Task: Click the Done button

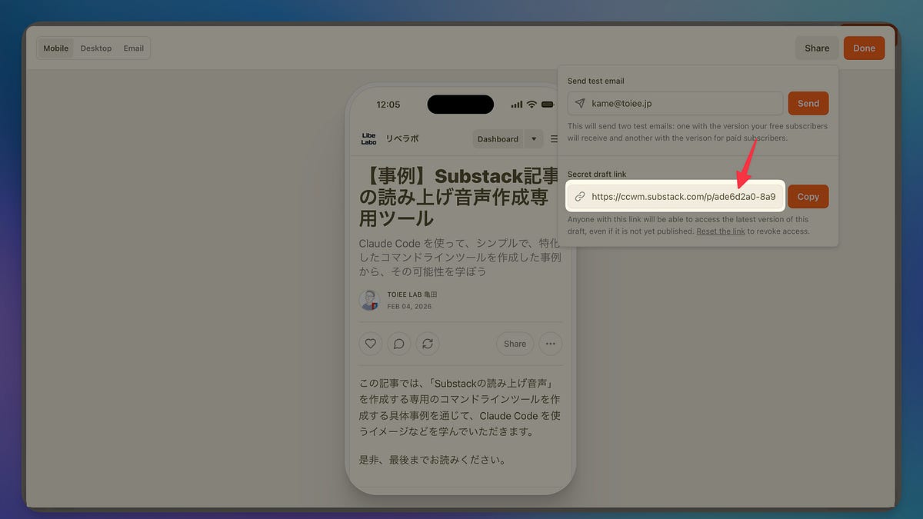Action: pyautogui.click(x=864, y=48)
